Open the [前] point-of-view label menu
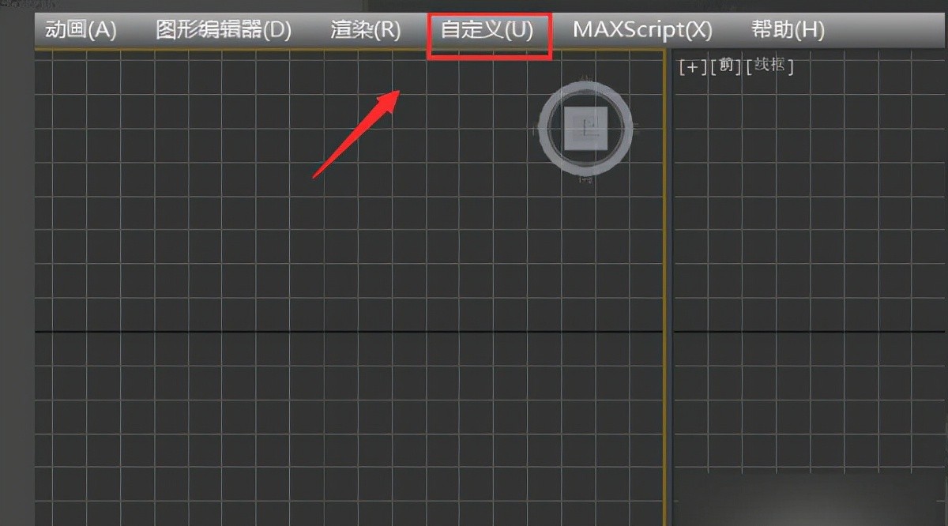Screen dimensions: 948x526 pos(726,67)
